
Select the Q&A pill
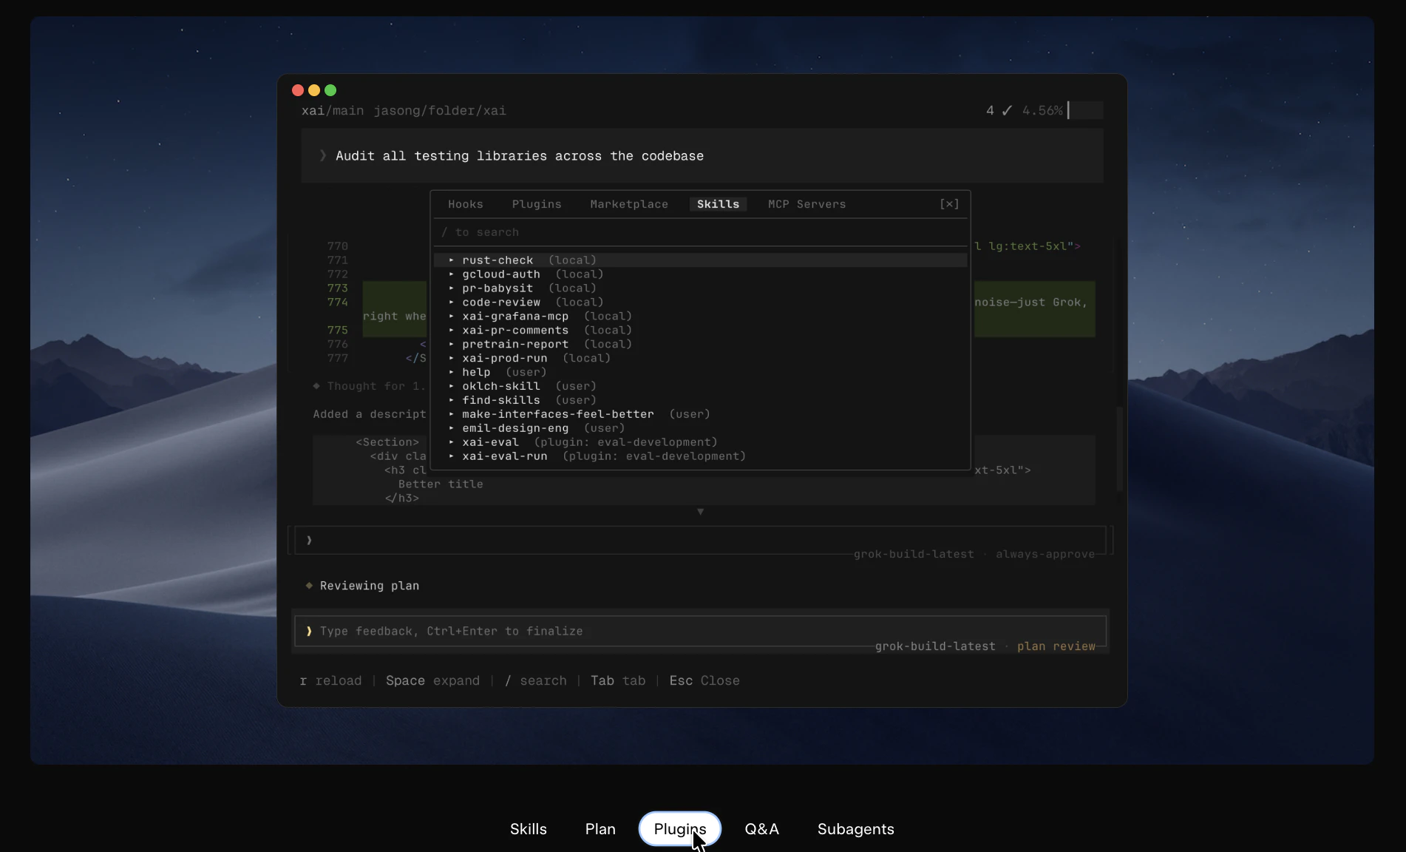(x=762, y=829)
